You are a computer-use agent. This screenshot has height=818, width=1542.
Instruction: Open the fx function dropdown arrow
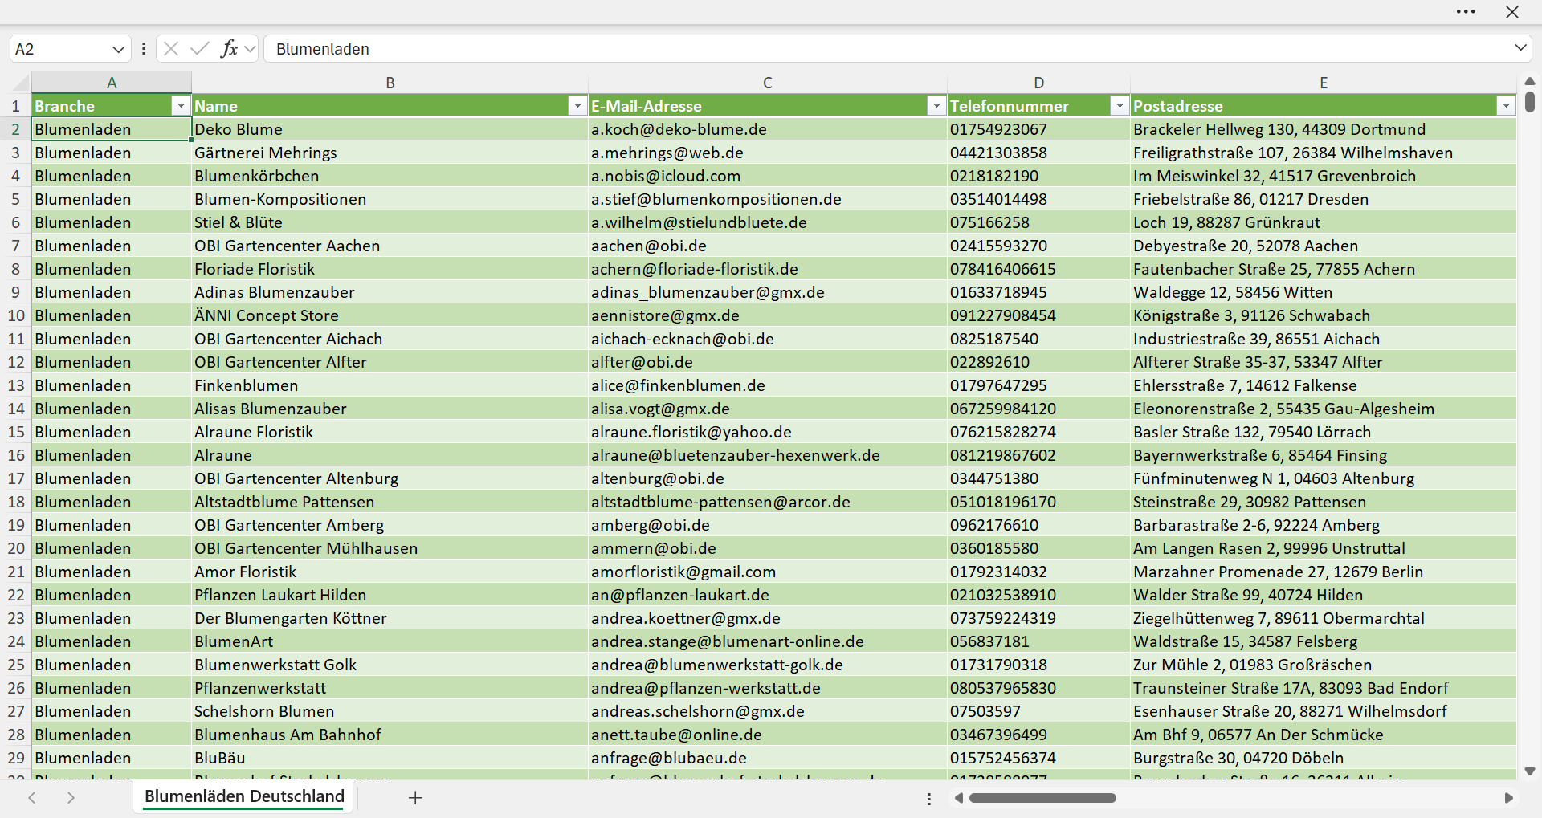pyautogui.click(x=250, y=49)
